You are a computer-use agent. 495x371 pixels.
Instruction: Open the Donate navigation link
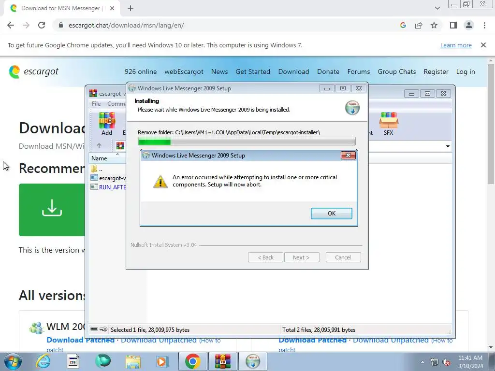click(x=328, y=71)
